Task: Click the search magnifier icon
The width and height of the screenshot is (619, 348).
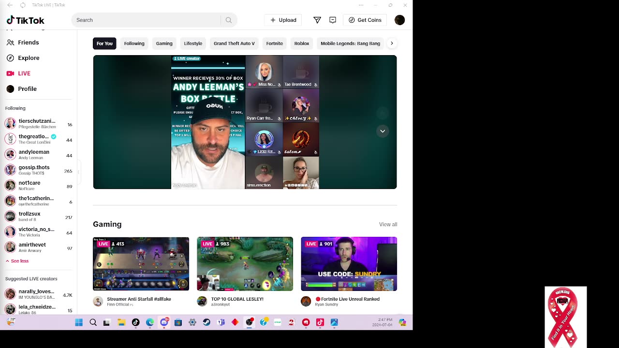Action: (228, 20)
